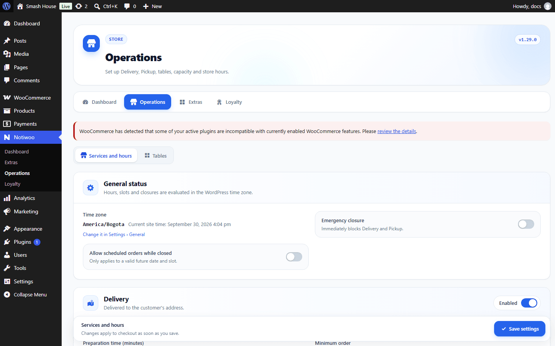This screenshot has width=555, height=346.
Task: Open the Extras tab
Action: point(191,102)
